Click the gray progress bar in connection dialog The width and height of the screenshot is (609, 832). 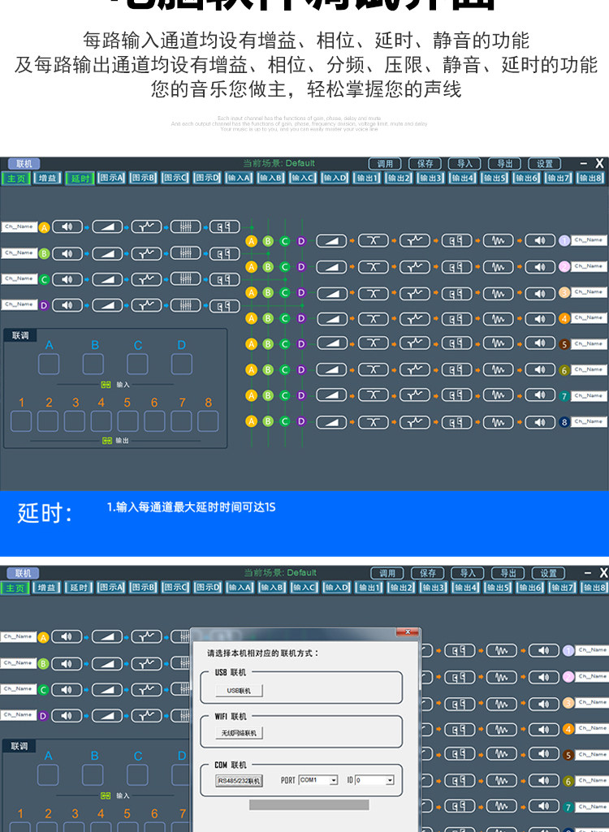pos(309,805)
